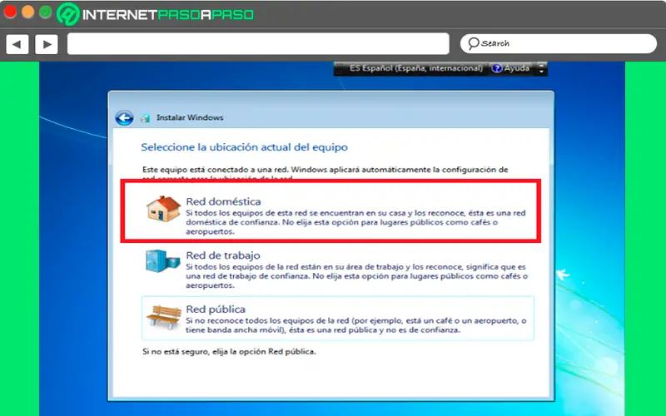This screenshot has height=416, width=666.
Task: Select the Red de trabajo office building icon
Action: pyautogui.click(x=162, y=260)
